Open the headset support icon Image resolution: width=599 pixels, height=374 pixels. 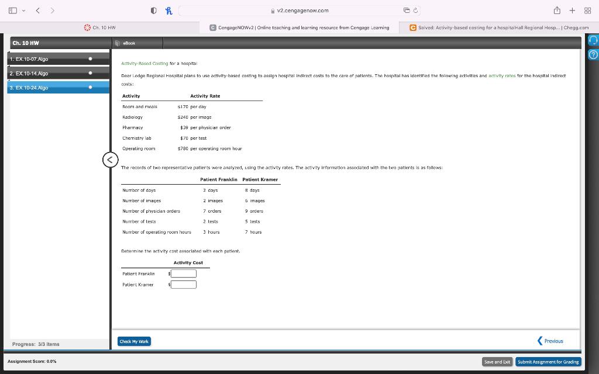coord(593,40)
